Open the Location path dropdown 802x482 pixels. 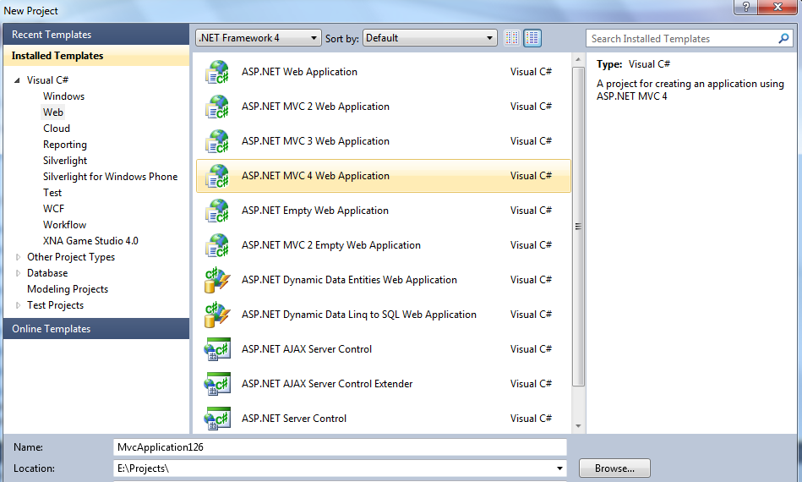tap(560, 468)
